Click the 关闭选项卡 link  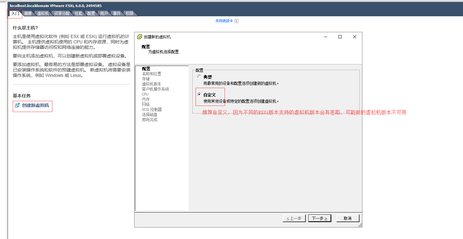point(224,21)
